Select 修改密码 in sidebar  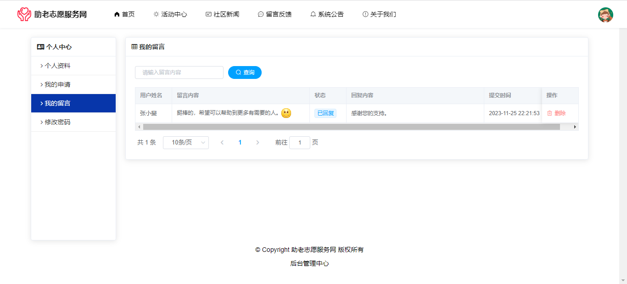coord(57,122)
